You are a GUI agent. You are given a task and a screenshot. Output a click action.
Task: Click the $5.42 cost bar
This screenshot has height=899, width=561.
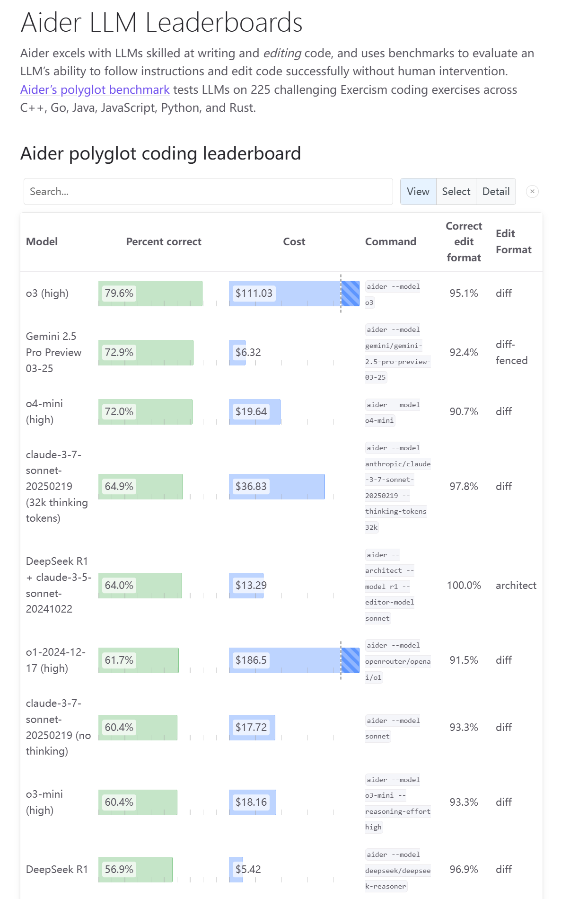point(236,870)
